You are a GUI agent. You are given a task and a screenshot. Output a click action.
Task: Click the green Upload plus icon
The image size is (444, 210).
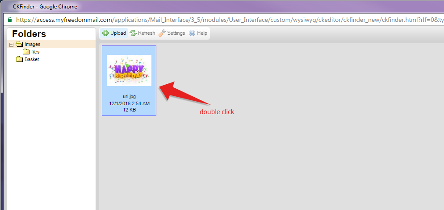point(105,33)
